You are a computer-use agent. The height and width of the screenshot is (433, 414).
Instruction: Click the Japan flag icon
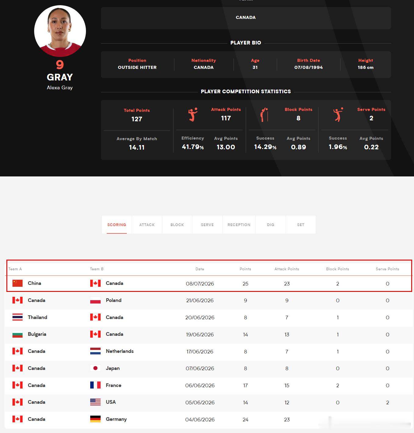point(95,368)
